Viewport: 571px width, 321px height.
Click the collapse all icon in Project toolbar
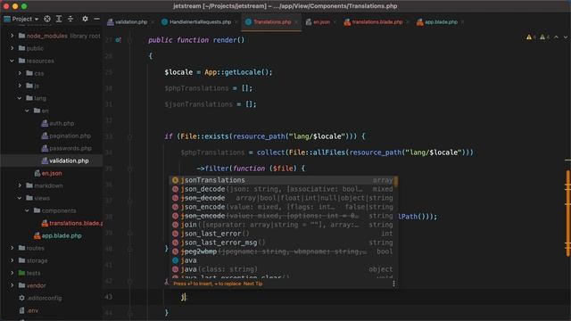coord(70,19)
